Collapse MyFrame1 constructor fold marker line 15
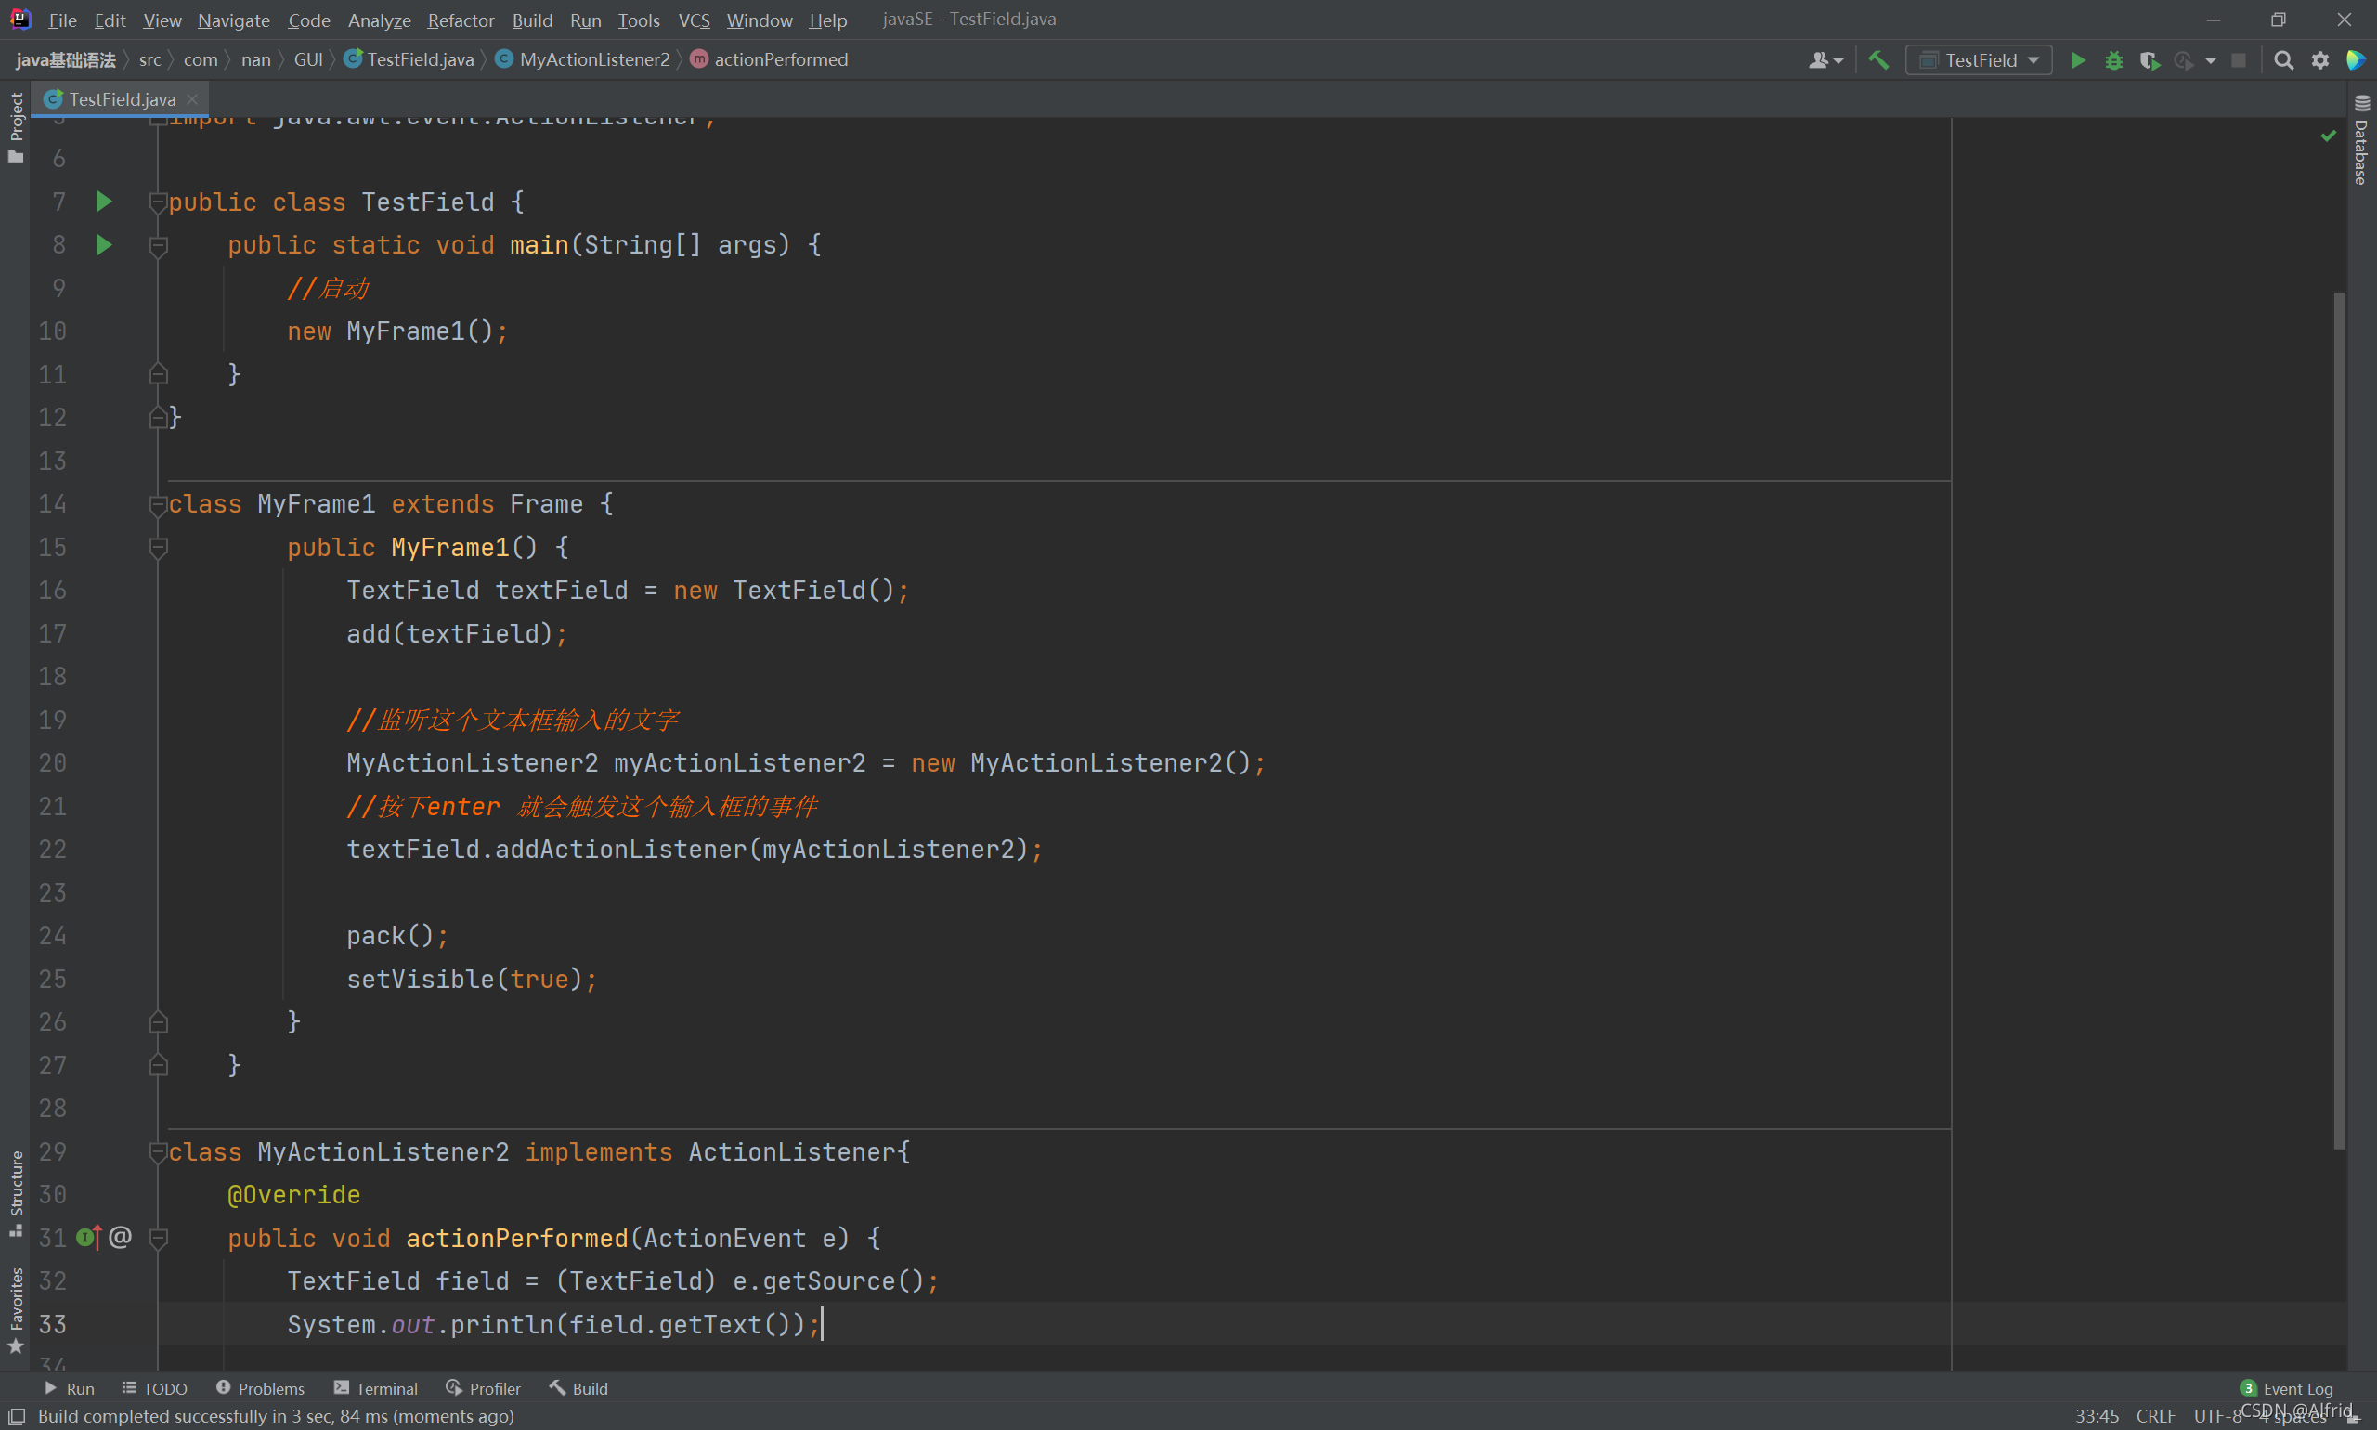Viewport: 2377px width, 1430px height. click(159, 547)
